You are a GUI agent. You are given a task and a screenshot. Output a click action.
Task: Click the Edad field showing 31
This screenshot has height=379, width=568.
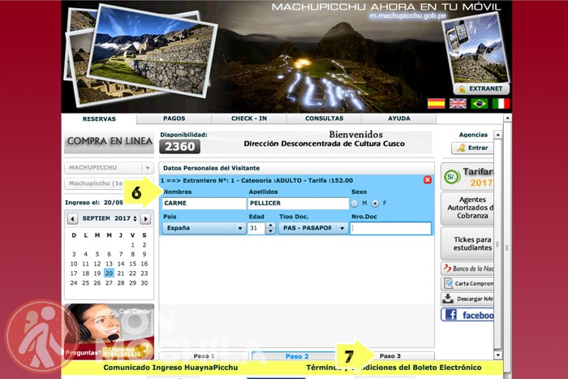(x=257, y=228)
